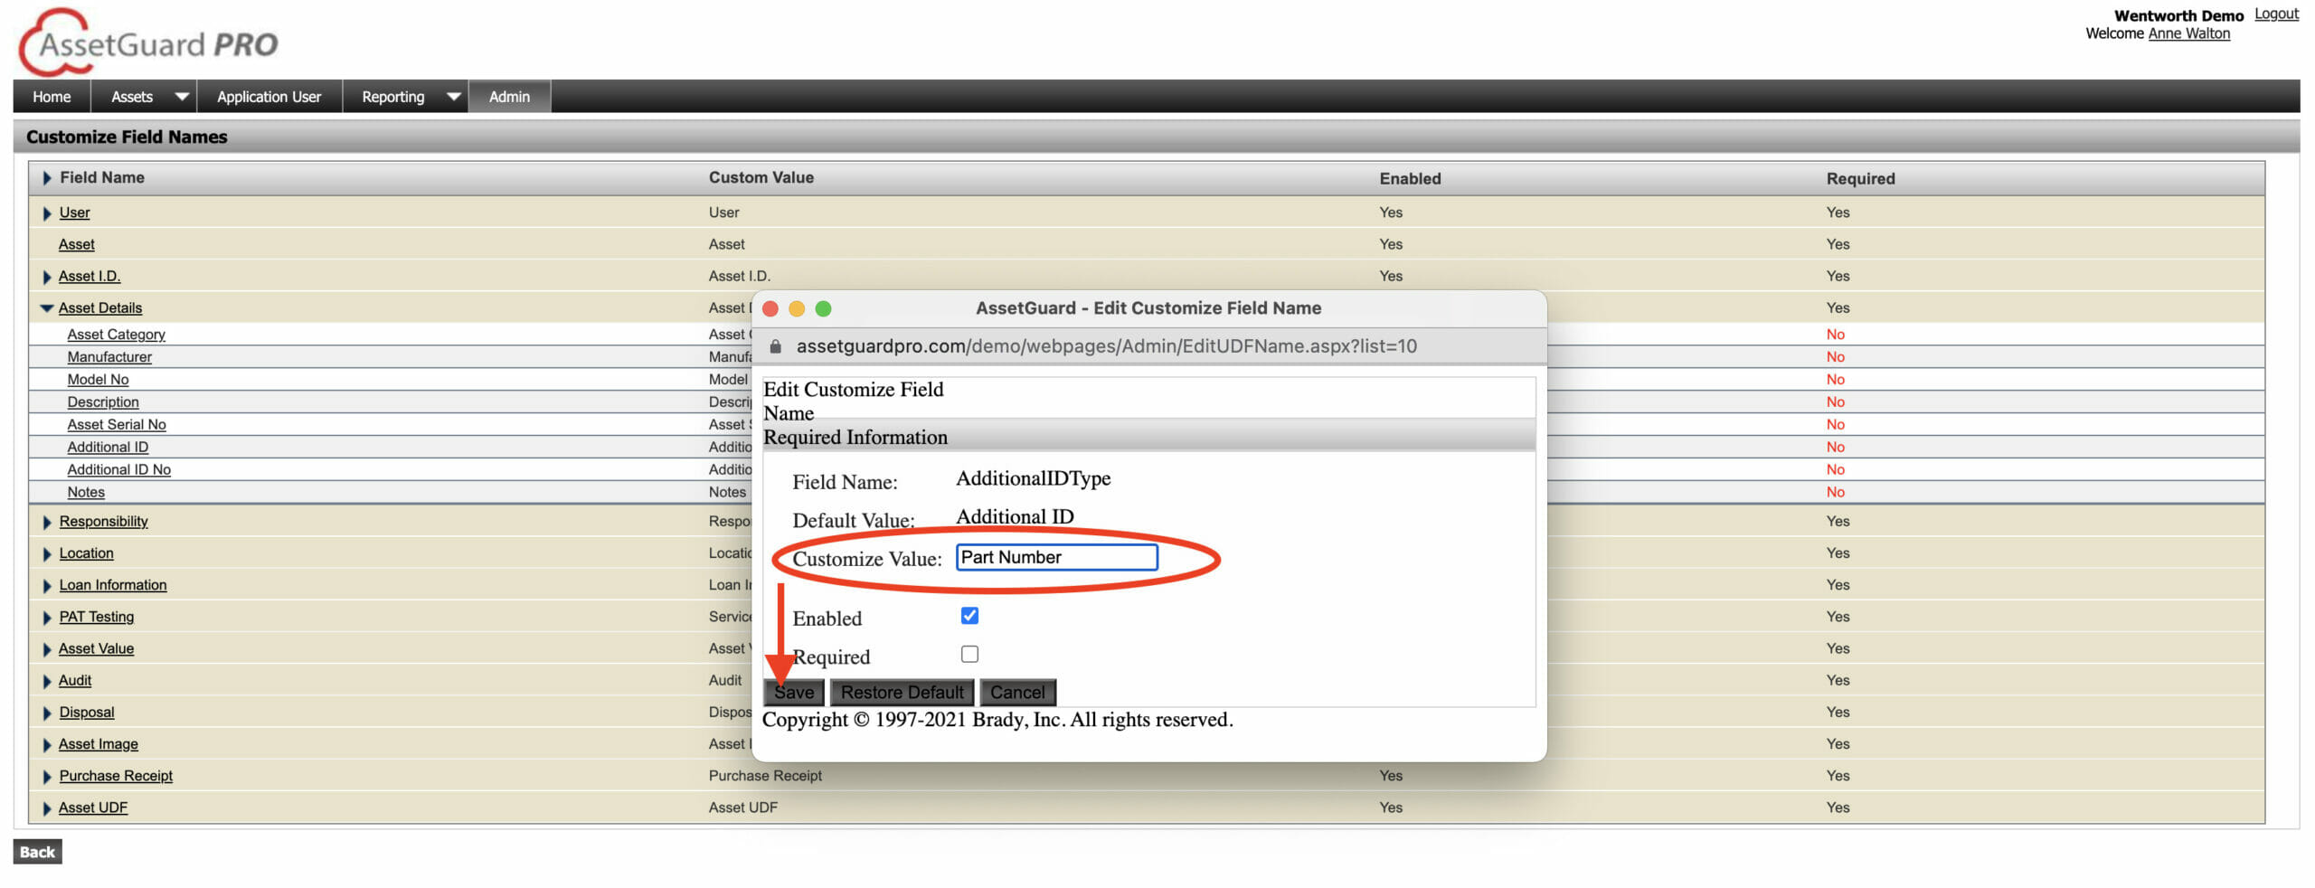Click the Required column header
The height and width of the screenshot is (888, 2315).
tap(1860, 179)
